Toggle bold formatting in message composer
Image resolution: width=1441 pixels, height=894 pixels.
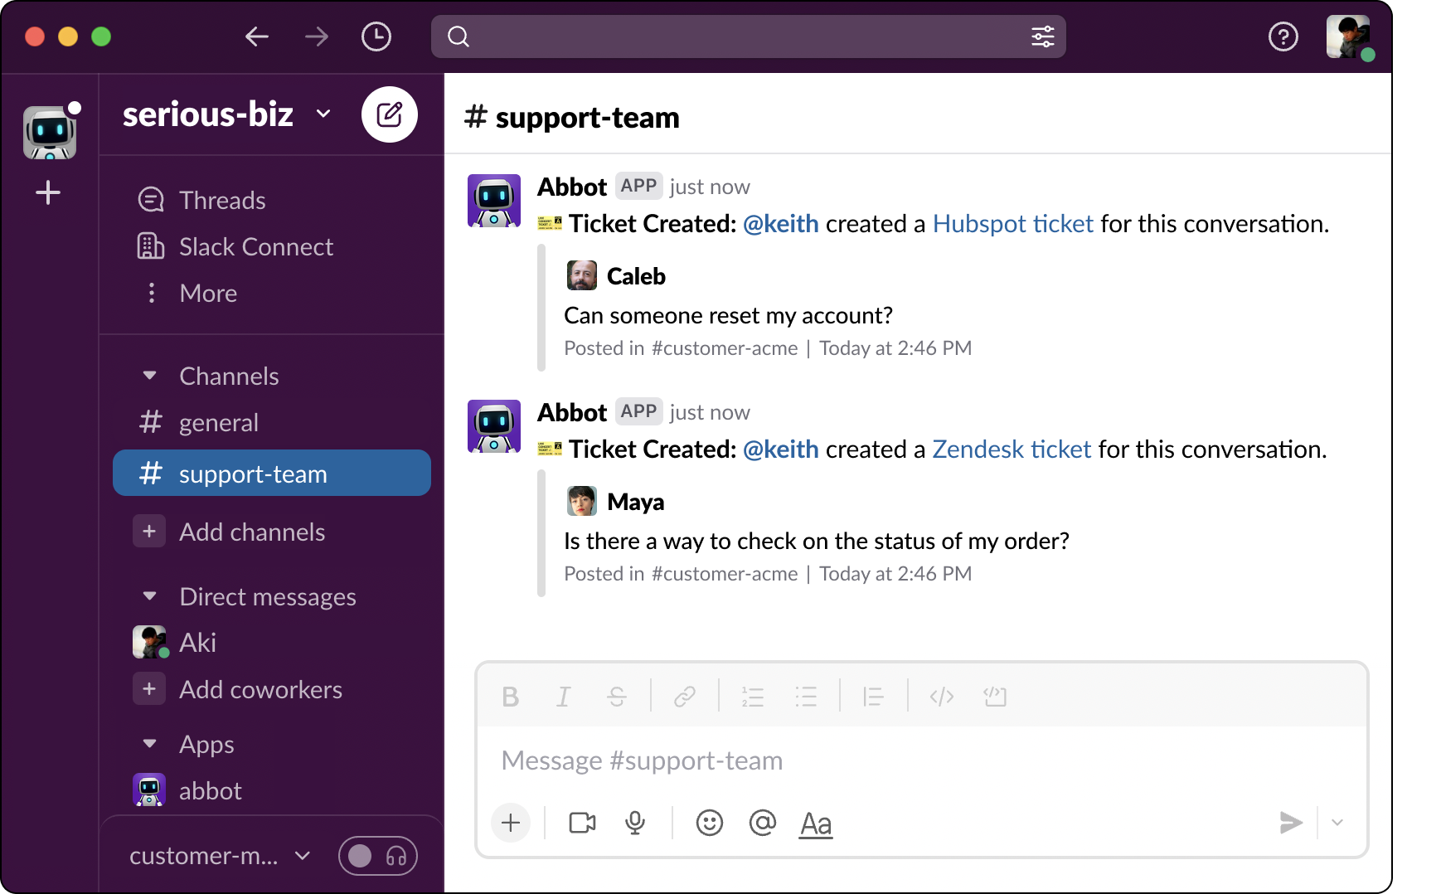coord(511,697)
